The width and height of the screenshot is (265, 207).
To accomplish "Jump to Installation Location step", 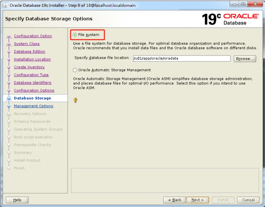I will pyautogui.click(x=32, y=59).
